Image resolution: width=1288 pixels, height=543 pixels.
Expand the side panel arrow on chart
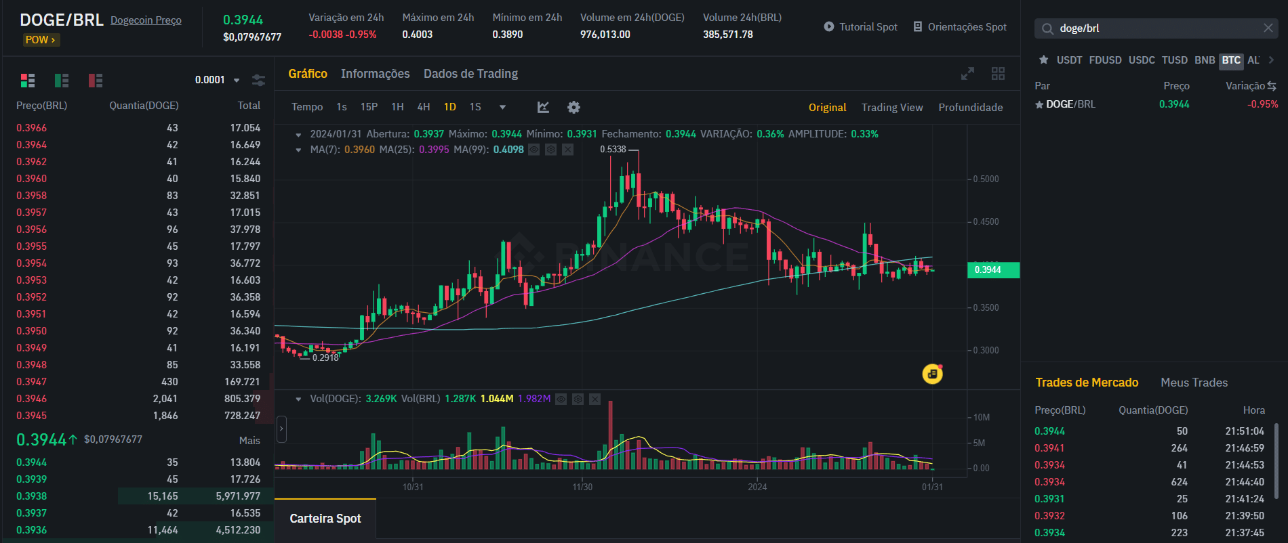(x=282, y=429)
